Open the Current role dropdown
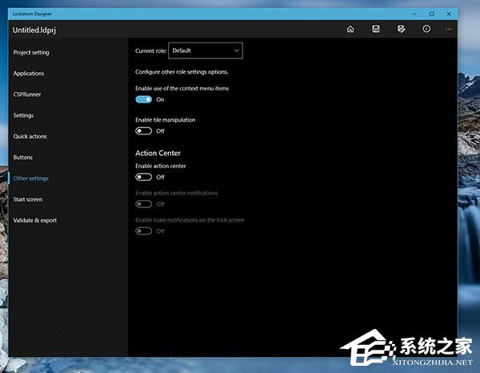 click(x=206, y=50)
